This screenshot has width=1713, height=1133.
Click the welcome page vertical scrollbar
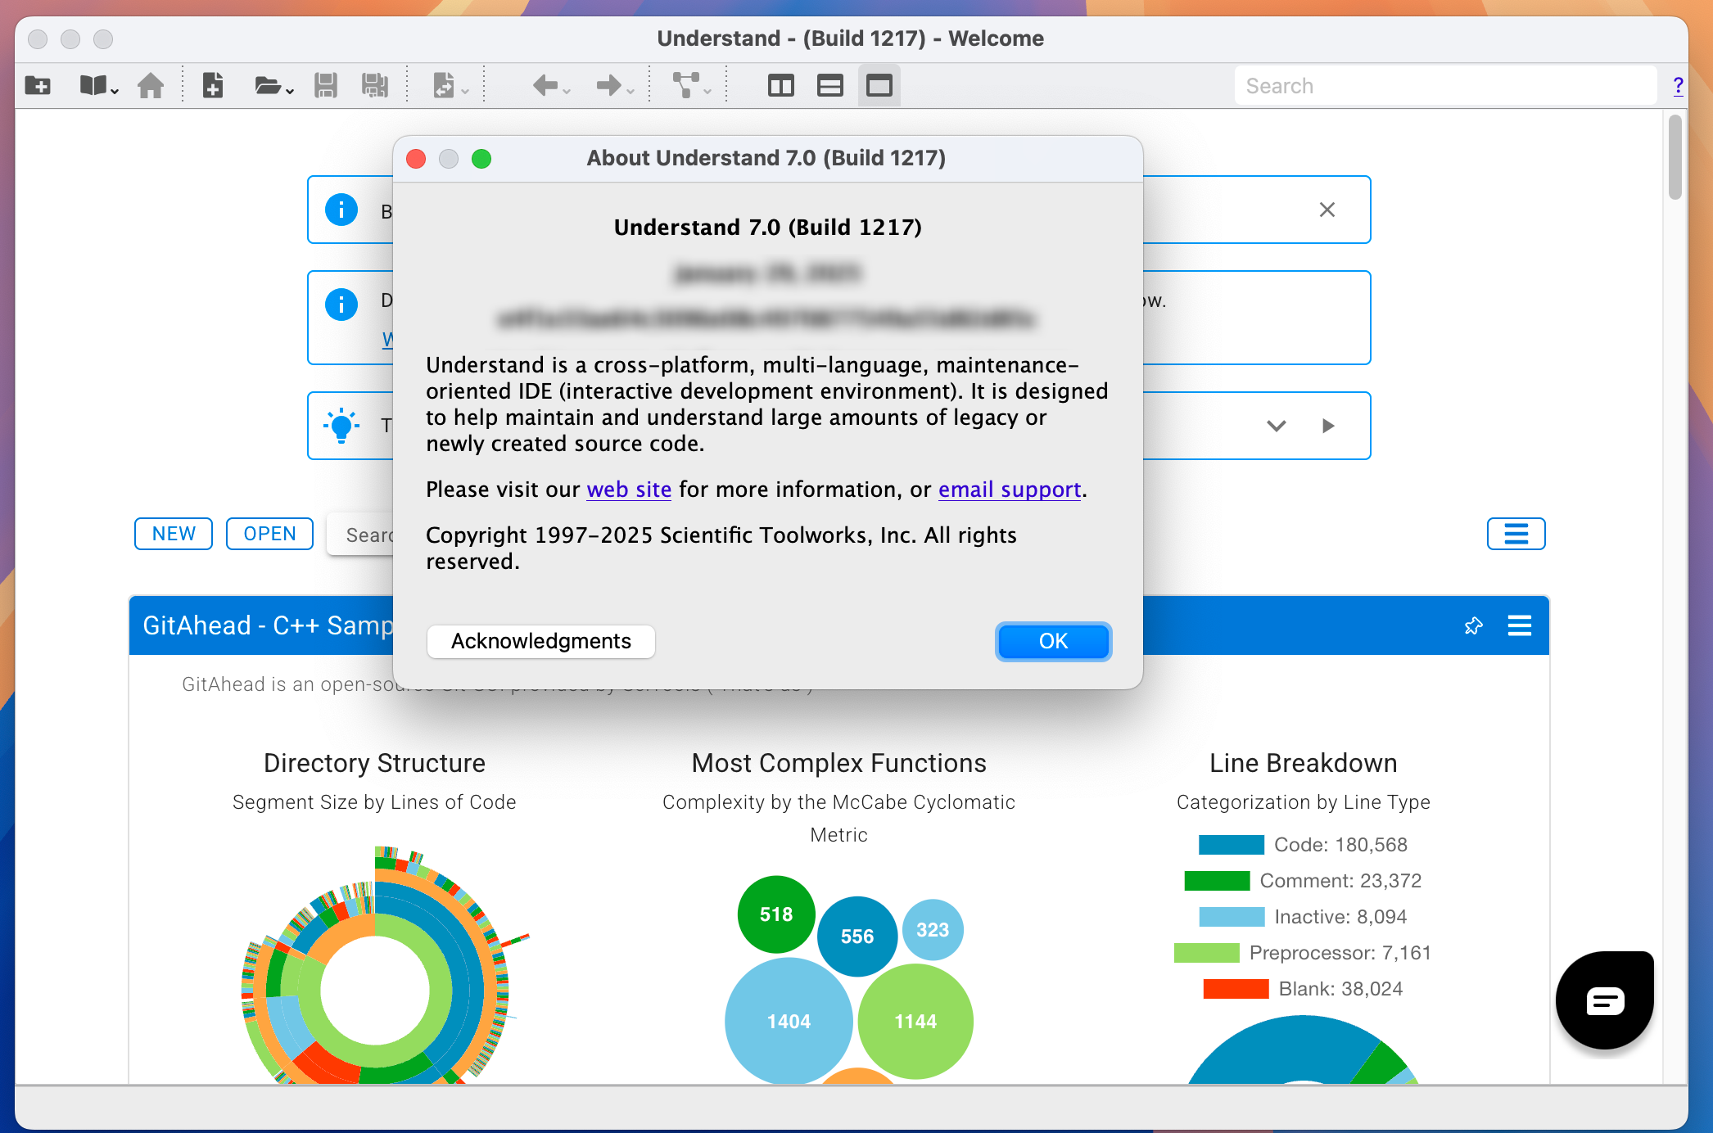click(x=1675, y=158)
